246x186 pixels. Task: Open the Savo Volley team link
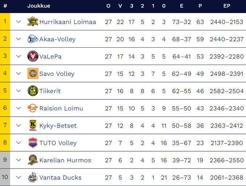pyautogui.click(x=57, y=74)
